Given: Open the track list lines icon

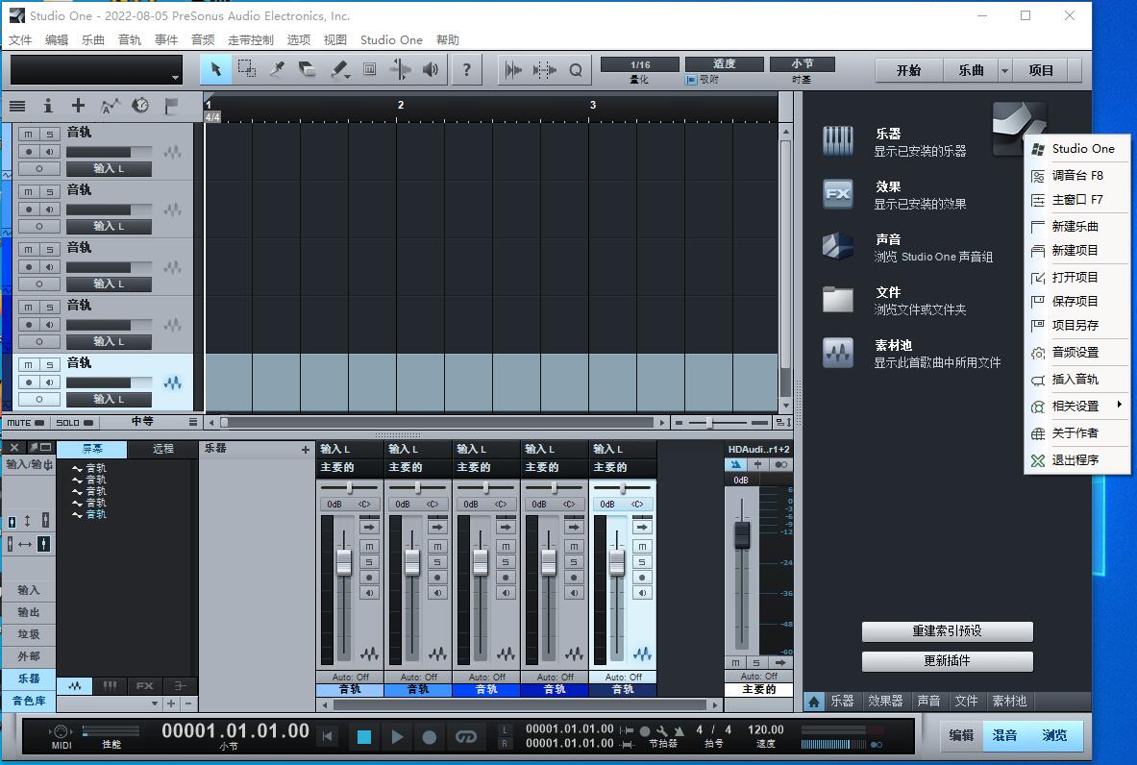Looking at the screenshot, I should [17, 107].
